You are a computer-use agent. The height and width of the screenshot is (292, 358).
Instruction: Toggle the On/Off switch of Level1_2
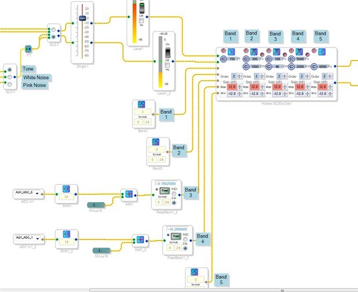168,53
